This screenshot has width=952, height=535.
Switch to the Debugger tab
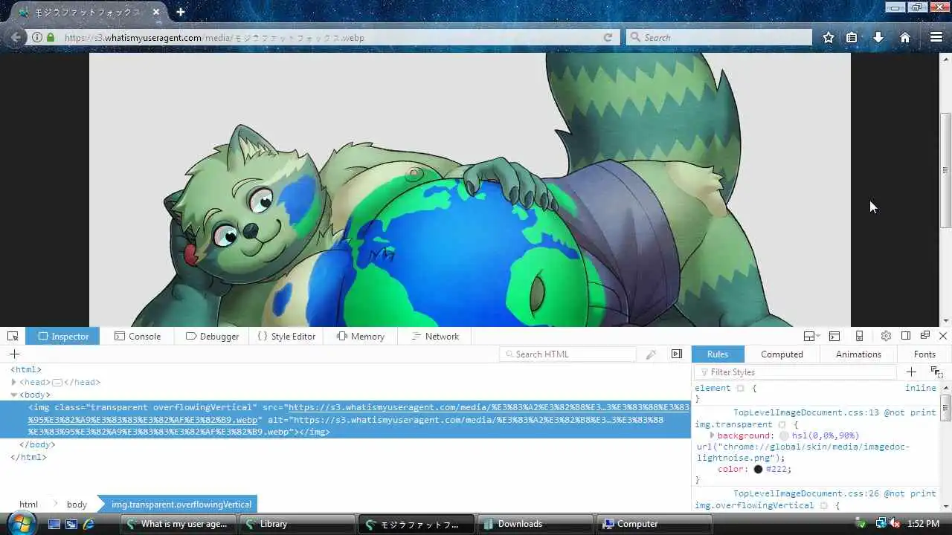pos(212,336)
